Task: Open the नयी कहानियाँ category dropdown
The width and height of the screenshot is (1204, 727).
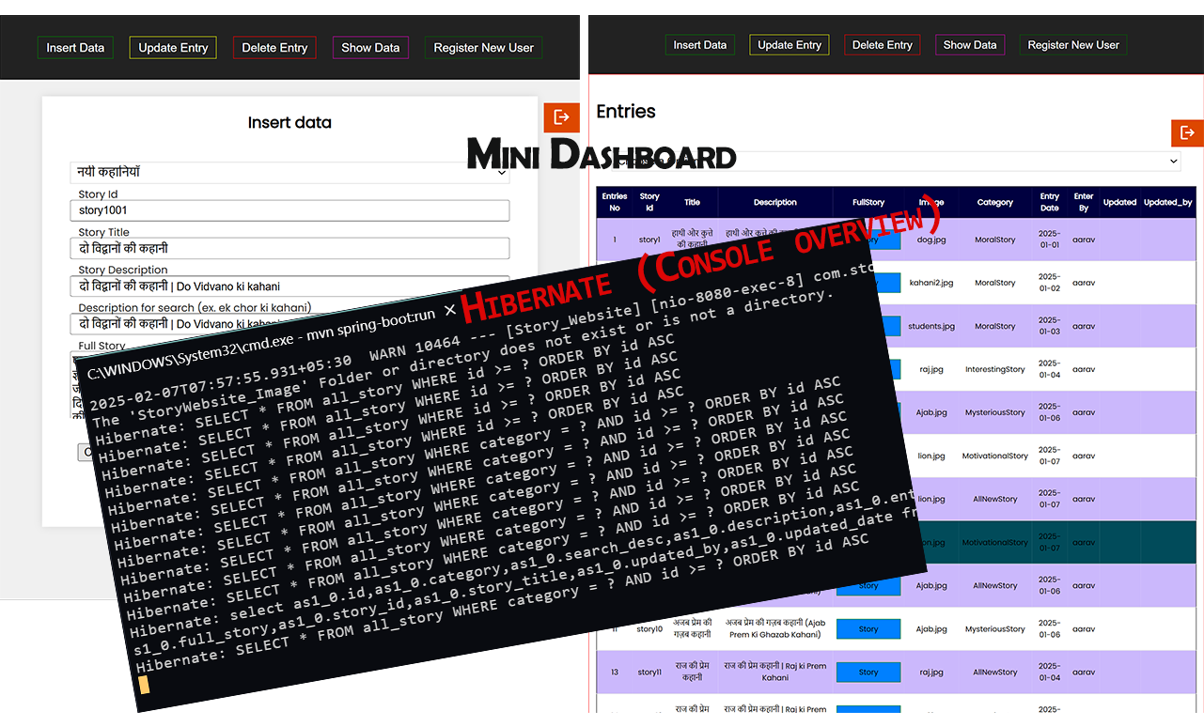Action: 289,173
